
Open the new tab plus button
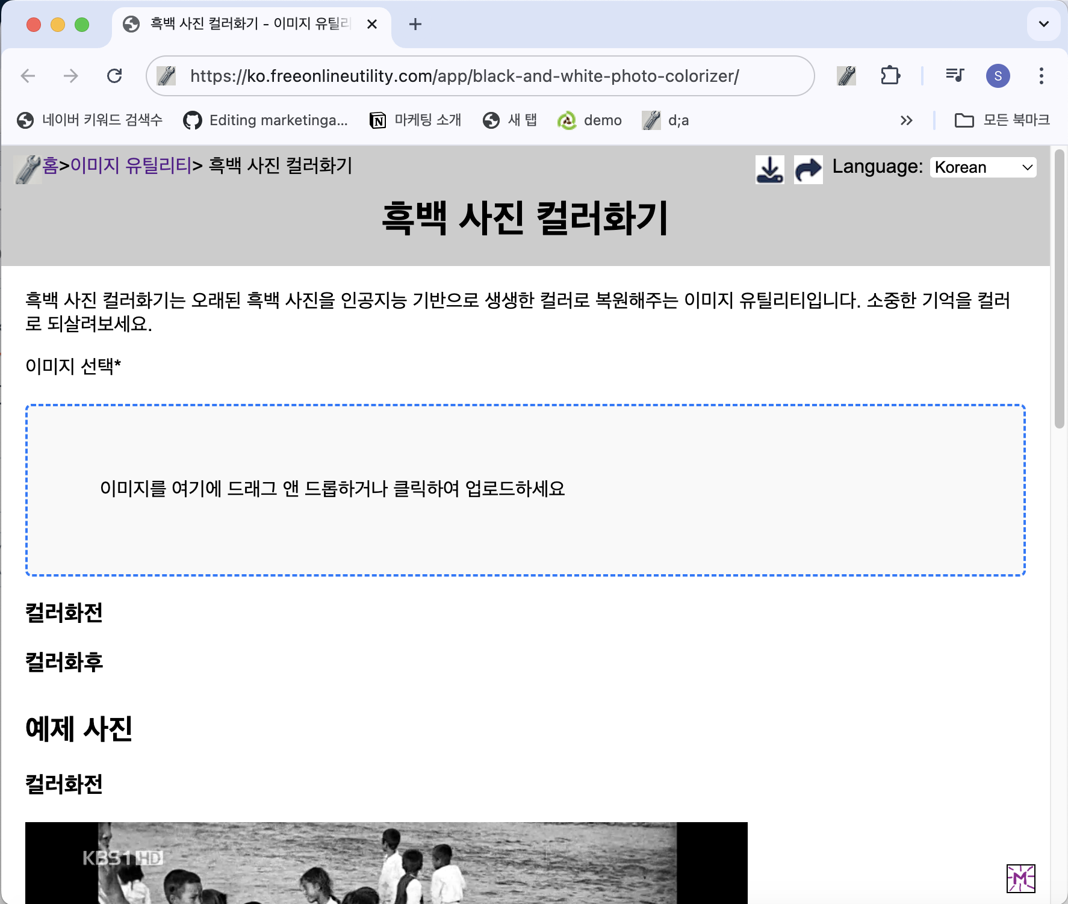coord(415,24)
